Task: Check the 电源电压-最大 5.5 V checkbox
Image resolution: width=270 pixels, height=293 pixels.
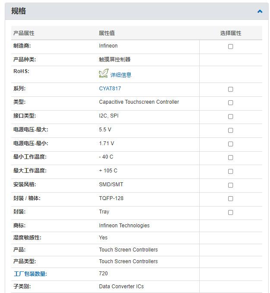Action: 230,131
